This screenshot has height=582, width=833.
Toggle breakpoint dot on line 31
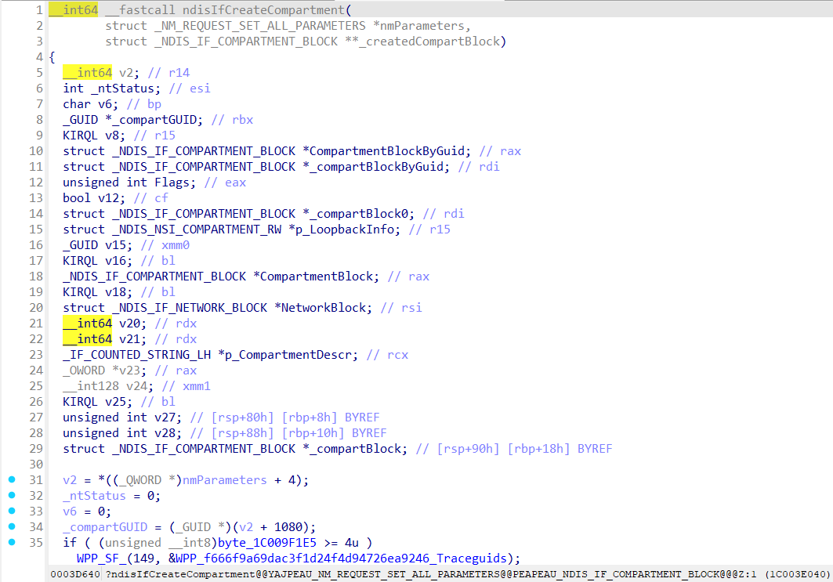[x=12, y=479]
